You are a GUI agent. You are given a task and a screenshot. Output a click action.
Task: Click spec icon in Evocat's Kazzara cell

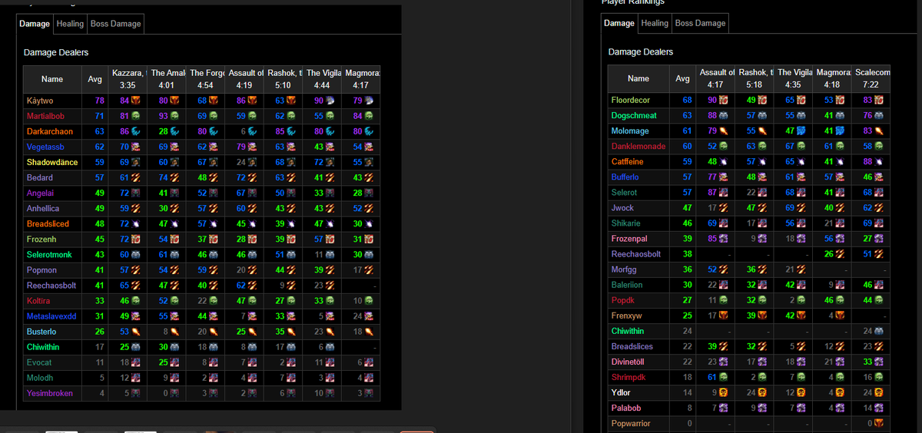tap(135, 362)
